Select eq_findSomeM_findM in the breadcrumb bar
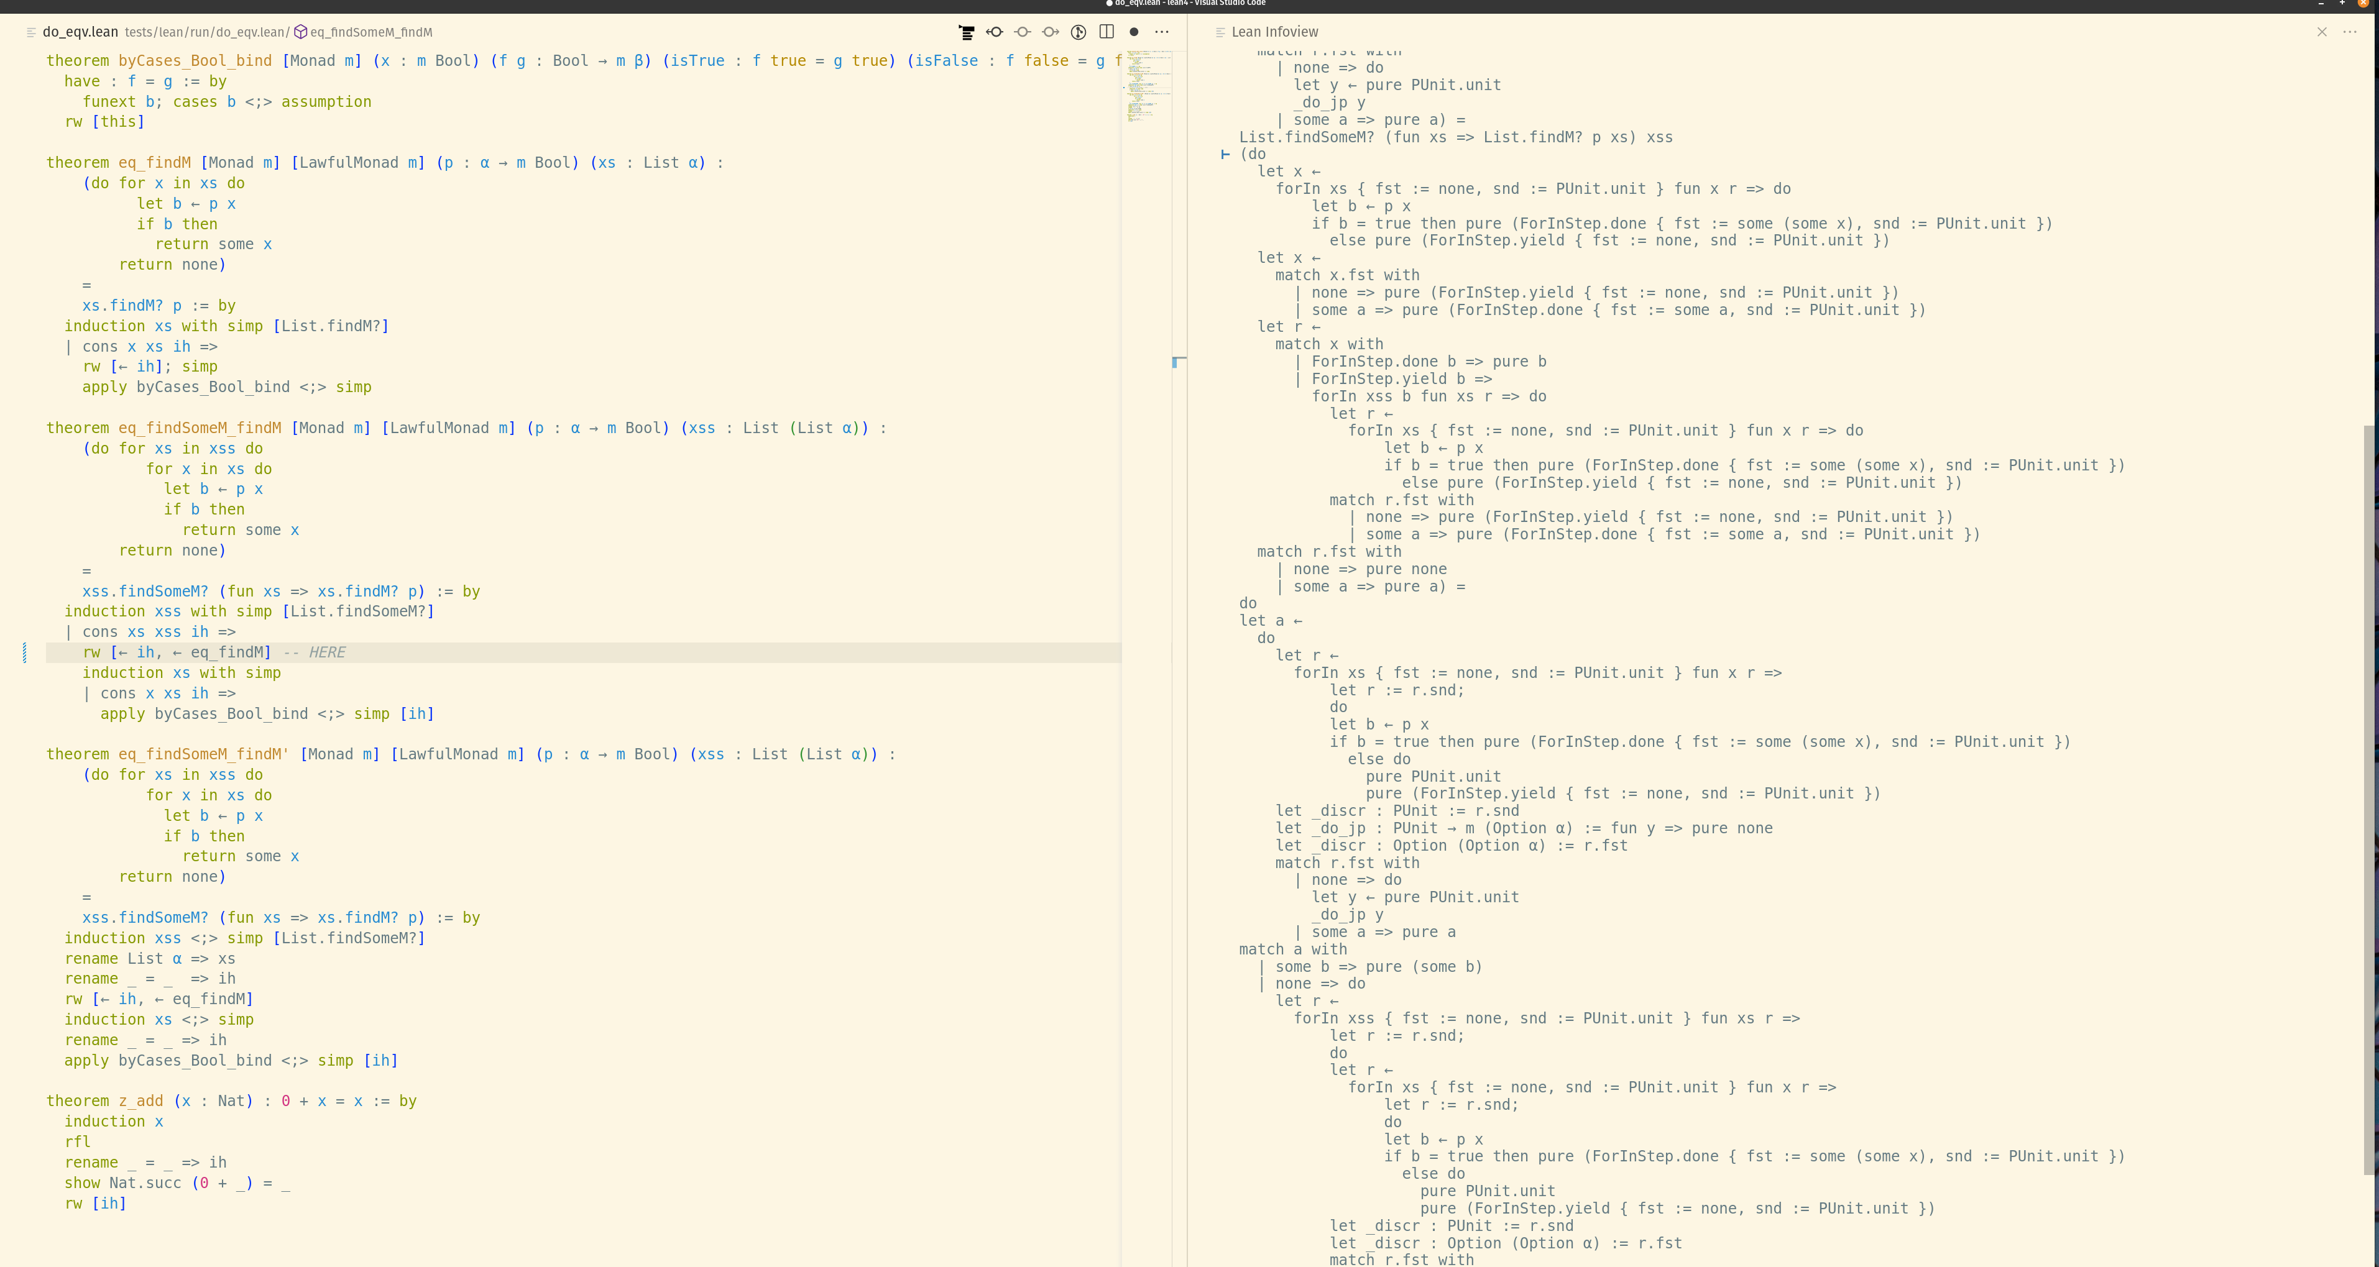 point(371,32)
